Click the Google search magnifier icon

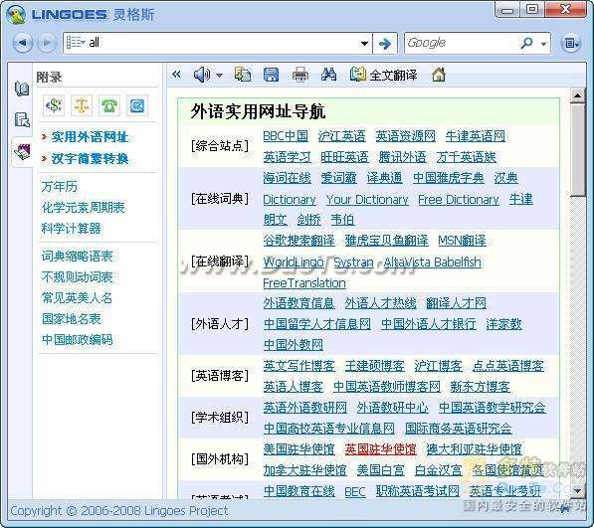coord(527,43)
